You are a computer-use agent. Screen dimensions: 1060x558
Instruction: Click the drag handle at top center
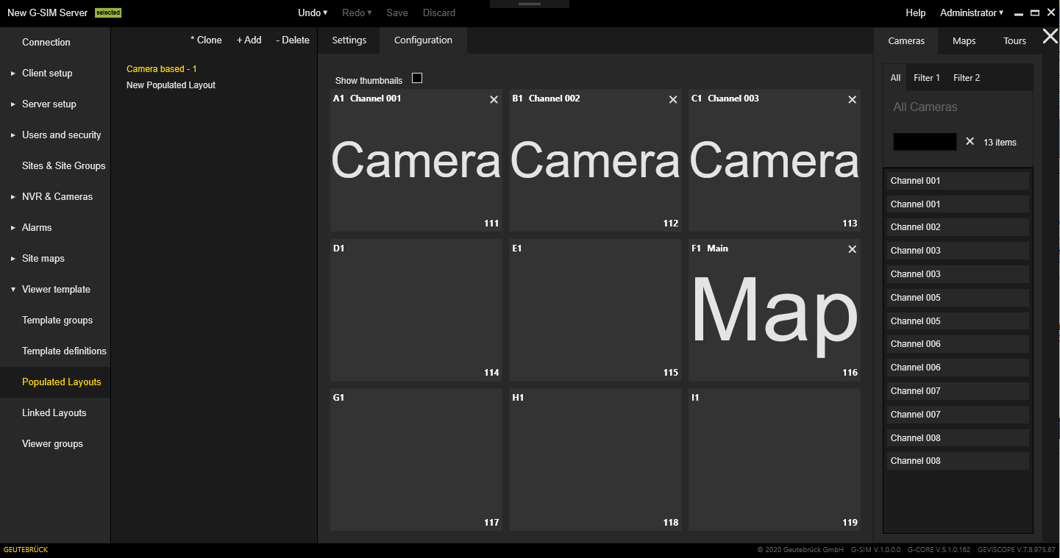(x=530, y=4)
